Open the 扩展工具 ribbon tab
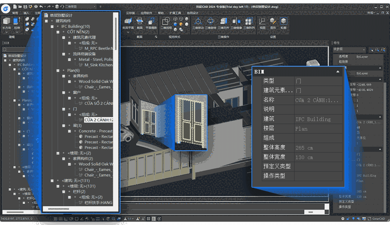Viewport: 390px width, 225px height. click(x=174, y=13)
